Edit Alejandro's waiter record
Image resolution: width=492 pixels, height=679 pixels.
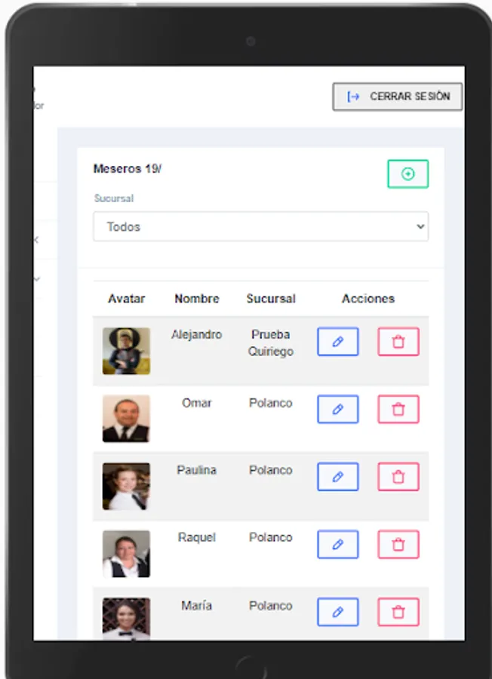coord(338,342)
